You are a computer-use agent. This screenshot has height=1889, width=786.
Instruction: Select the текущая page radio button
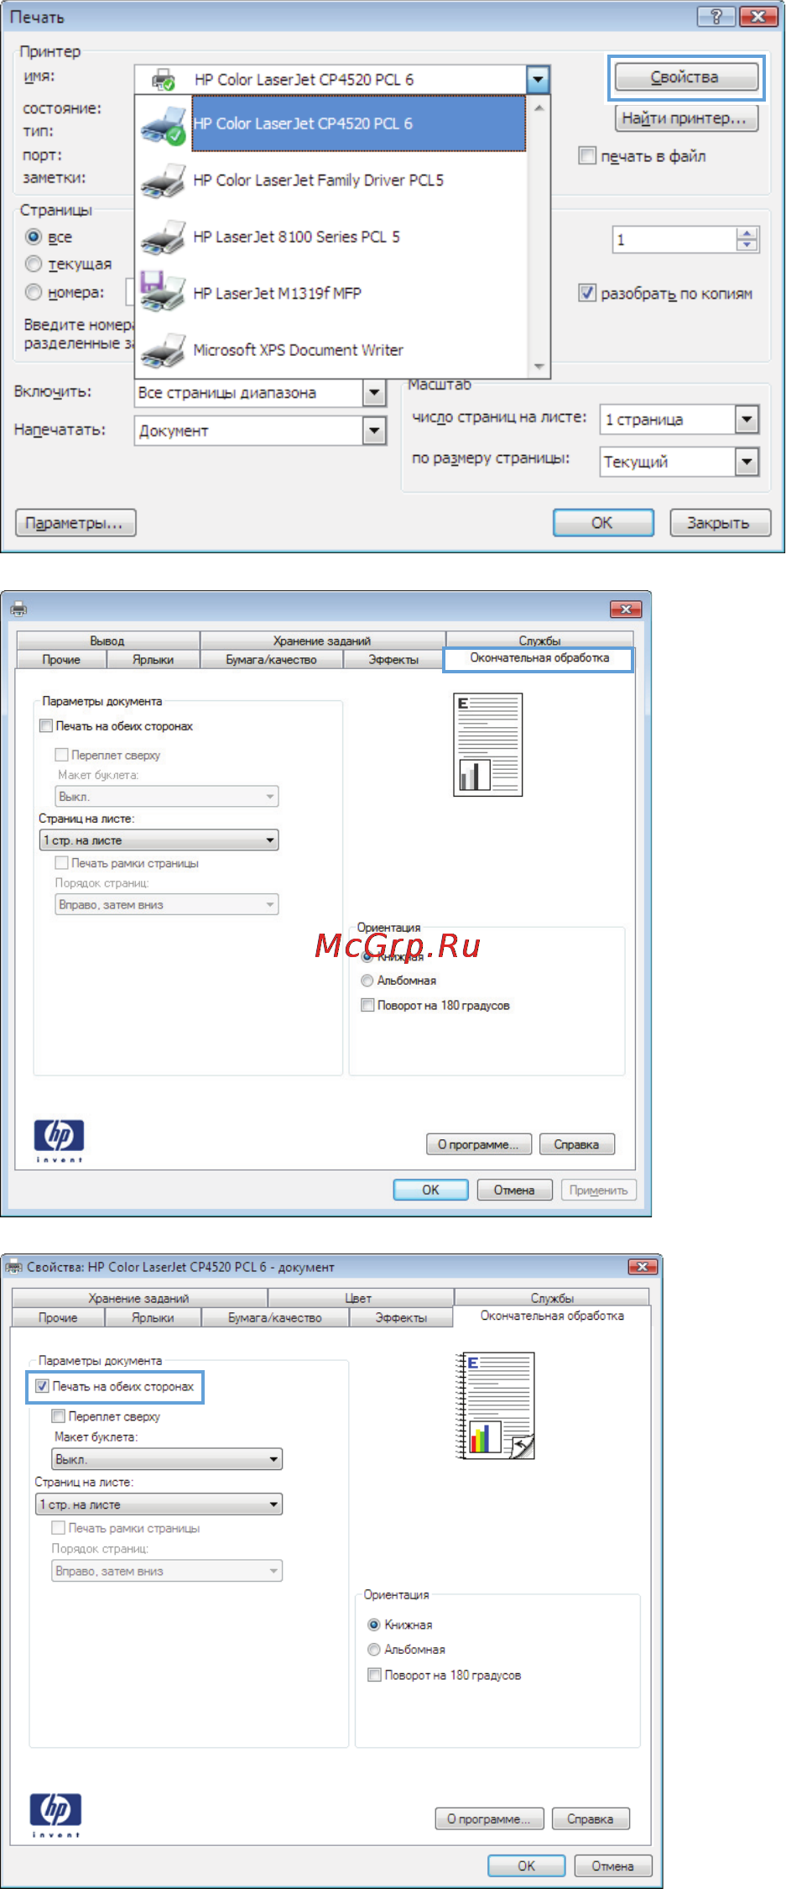click(x=34, y=264)
